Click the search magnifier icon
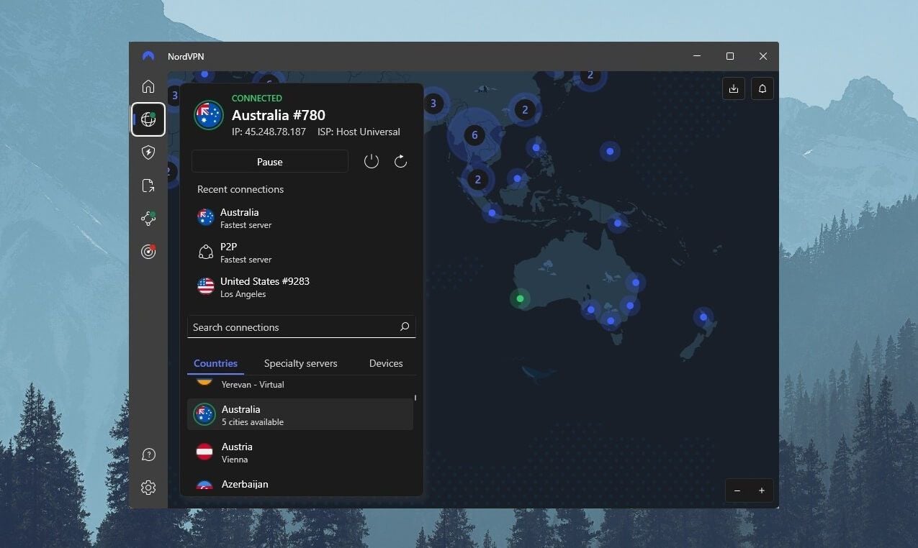Screen dimensions: 918x548 point(405,327)
